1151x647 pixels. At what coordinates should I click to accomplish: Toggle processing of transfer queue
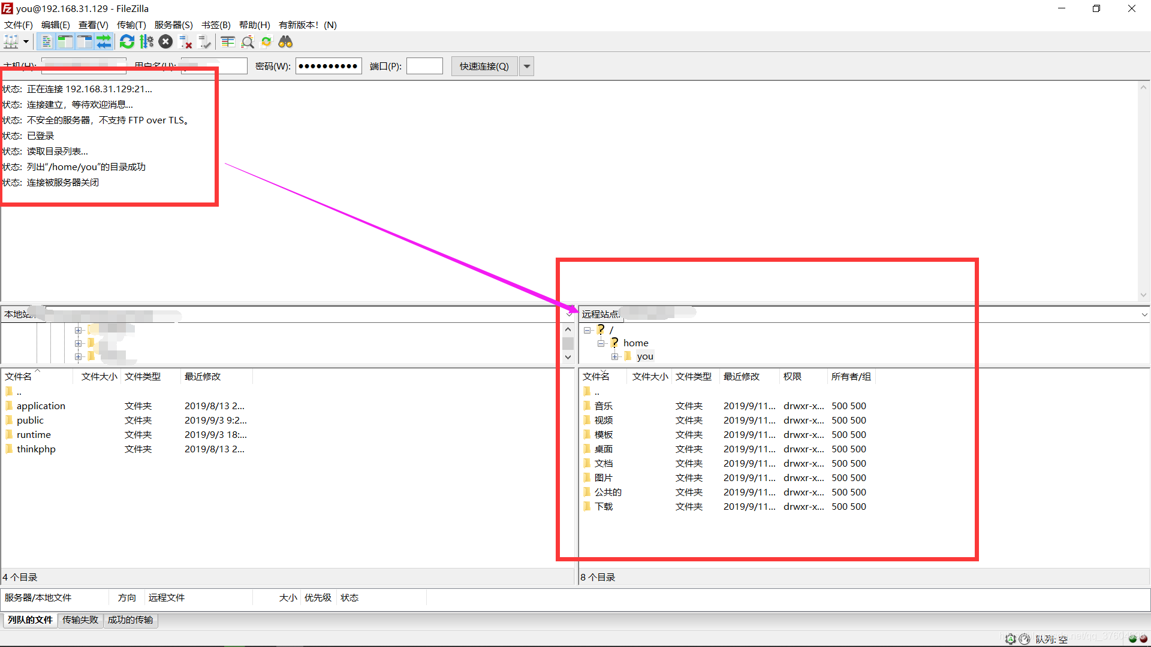click(146, 42)
